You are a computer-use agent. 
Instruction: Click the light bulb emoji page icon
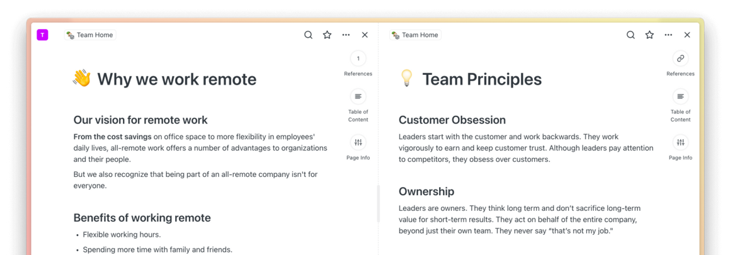click(x=407, y=79)
